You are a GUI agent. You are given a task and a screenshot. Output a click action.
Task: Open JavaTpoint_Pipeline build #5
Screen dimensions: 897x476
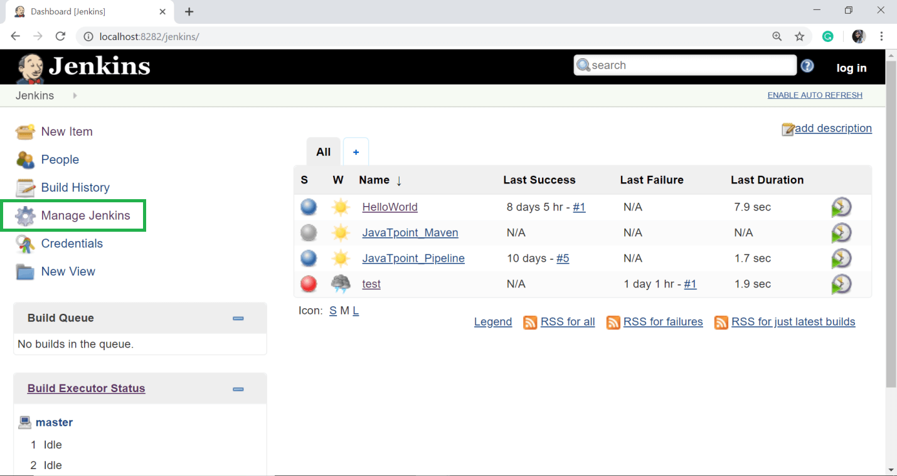click(563, 258)
